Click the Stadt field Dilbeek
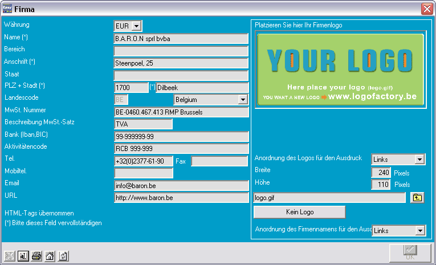Screen dimensions: 436x265 click(202, 88)
